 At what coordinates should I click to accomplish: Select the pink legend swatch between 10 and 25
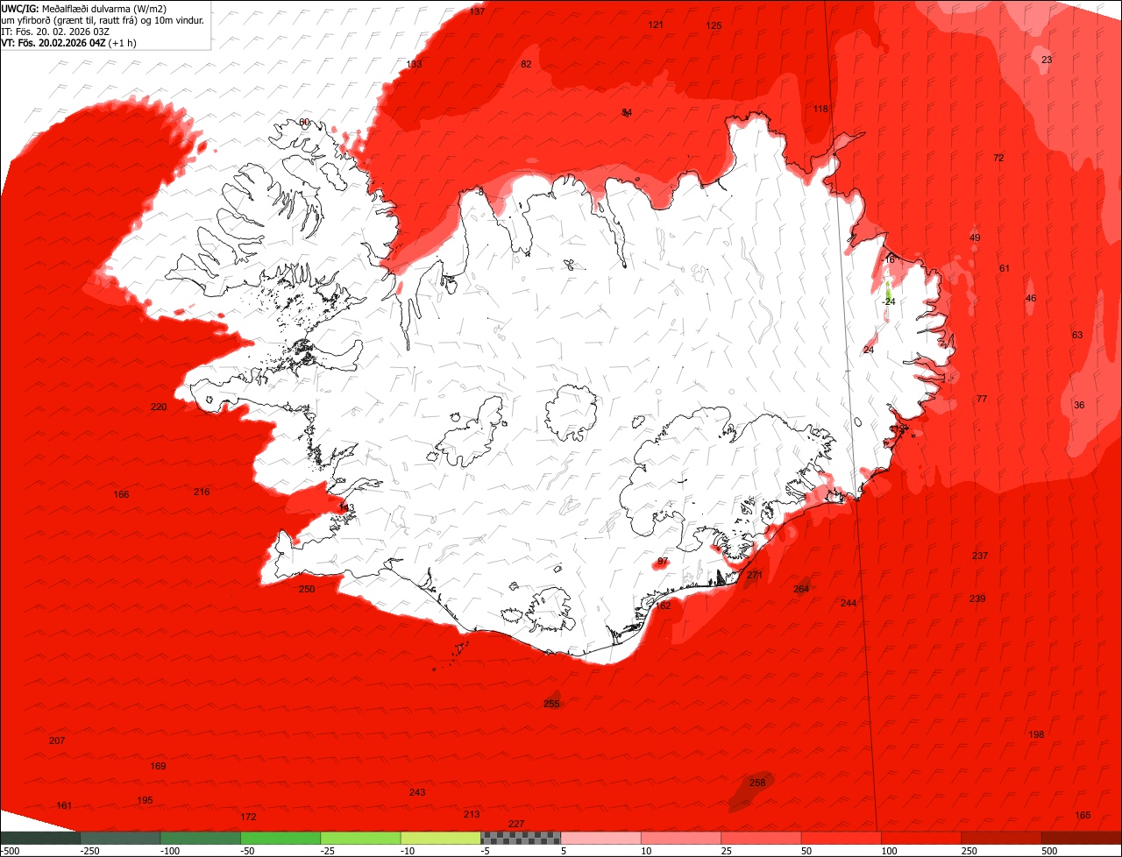tap(681, 838)
